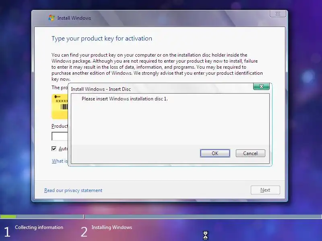Viewport: 322px width, 241px height.
Task: Open the Read our privacy statement link
Action: [x=73, y=190]
